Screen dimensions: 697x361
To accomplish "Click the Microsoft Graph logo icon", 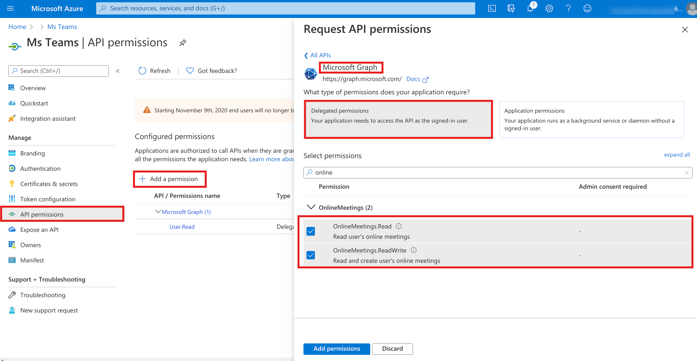I will tap(311, 73).
